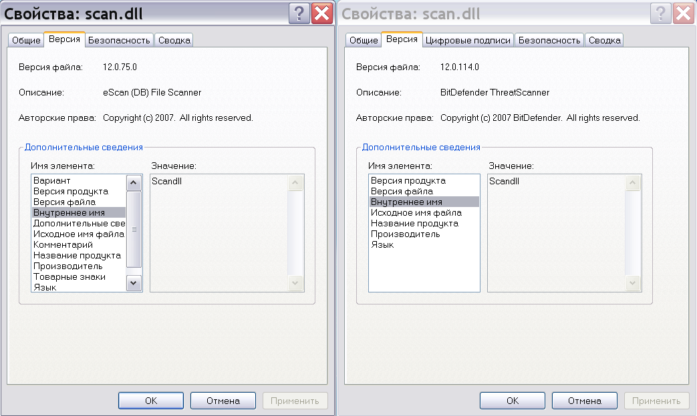Click the value box's up arrow in the right window
Image resolution: width=697 pixels, height=416 pixels.
tap(633, 183)
